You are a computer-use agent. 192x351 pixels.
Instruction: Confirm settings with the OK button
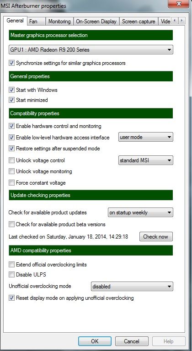coord(95,341)
